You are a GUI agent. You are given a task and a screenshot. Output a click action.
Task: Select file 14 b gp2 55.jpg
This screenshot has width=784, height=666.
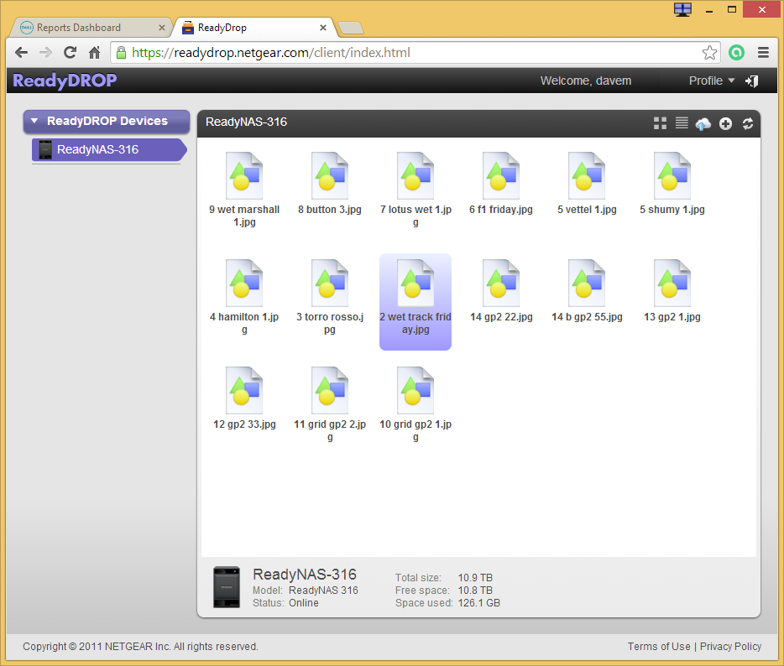click(x=587, y=291)
